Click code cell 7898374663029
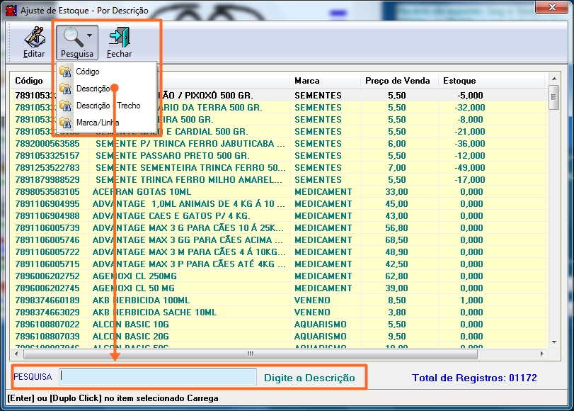This screenshot has width=574, height=411. point(47,313)
